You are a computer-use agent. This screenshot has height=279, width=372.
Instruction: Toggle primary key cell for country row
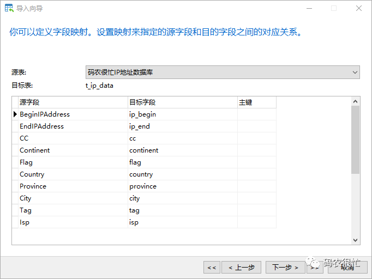[257, 174]
